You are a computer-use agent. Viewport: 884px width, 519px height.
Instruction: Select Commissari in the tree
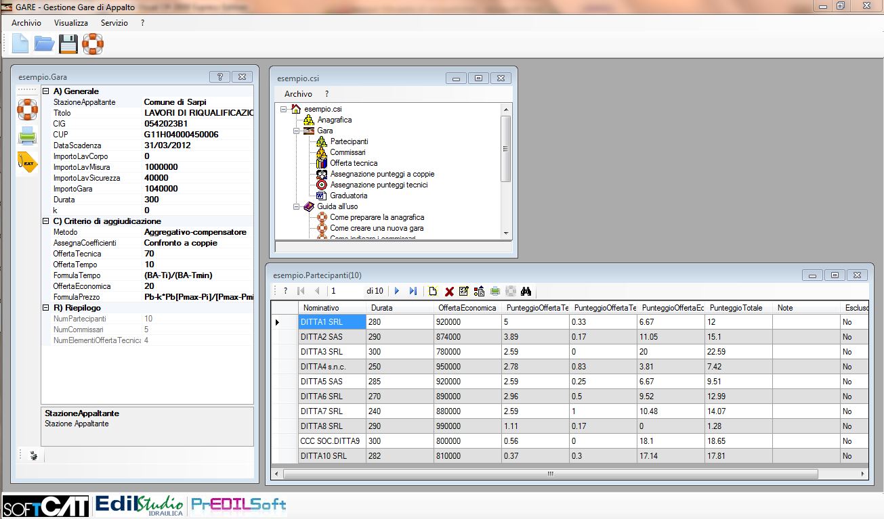click(x=348, y=152)
